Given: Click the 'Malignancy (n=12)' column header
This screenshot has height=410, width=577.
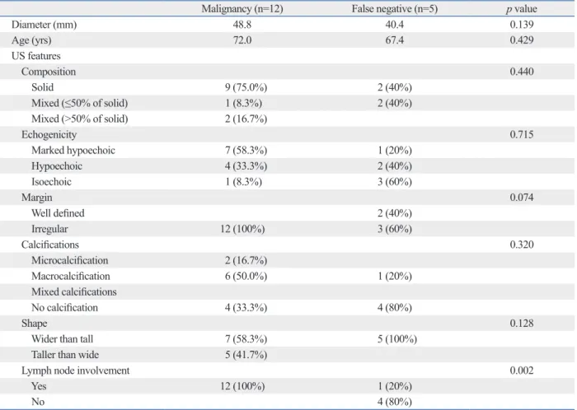Looking at the screenshot, I should point(242,9).
